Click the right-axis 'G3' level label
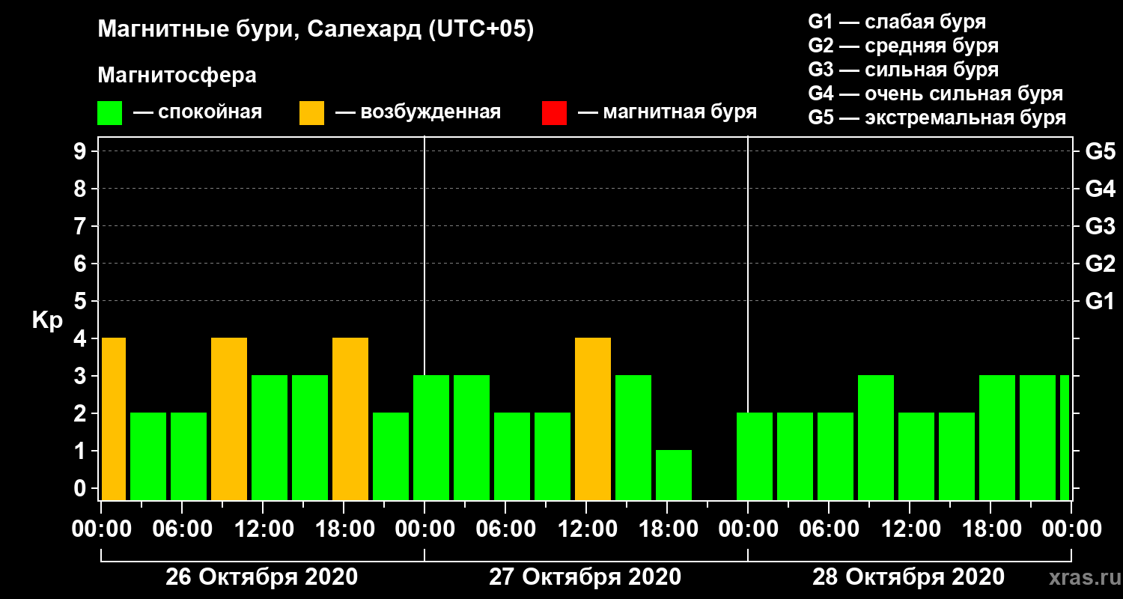This screenshot has height=599, width=1123. click(x=1100, y=226)
